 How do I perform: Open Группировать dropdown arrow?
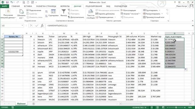(x=159, y=10)
